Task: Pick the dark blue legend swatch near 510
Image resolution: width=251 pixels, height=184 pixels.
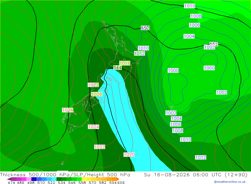Action: 34,179
